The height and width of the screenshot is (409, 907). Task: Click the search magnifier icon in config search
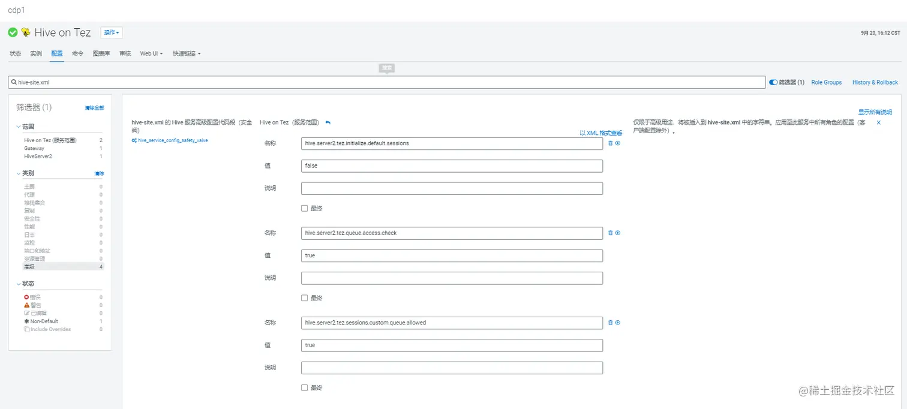[x=14, y=82]
